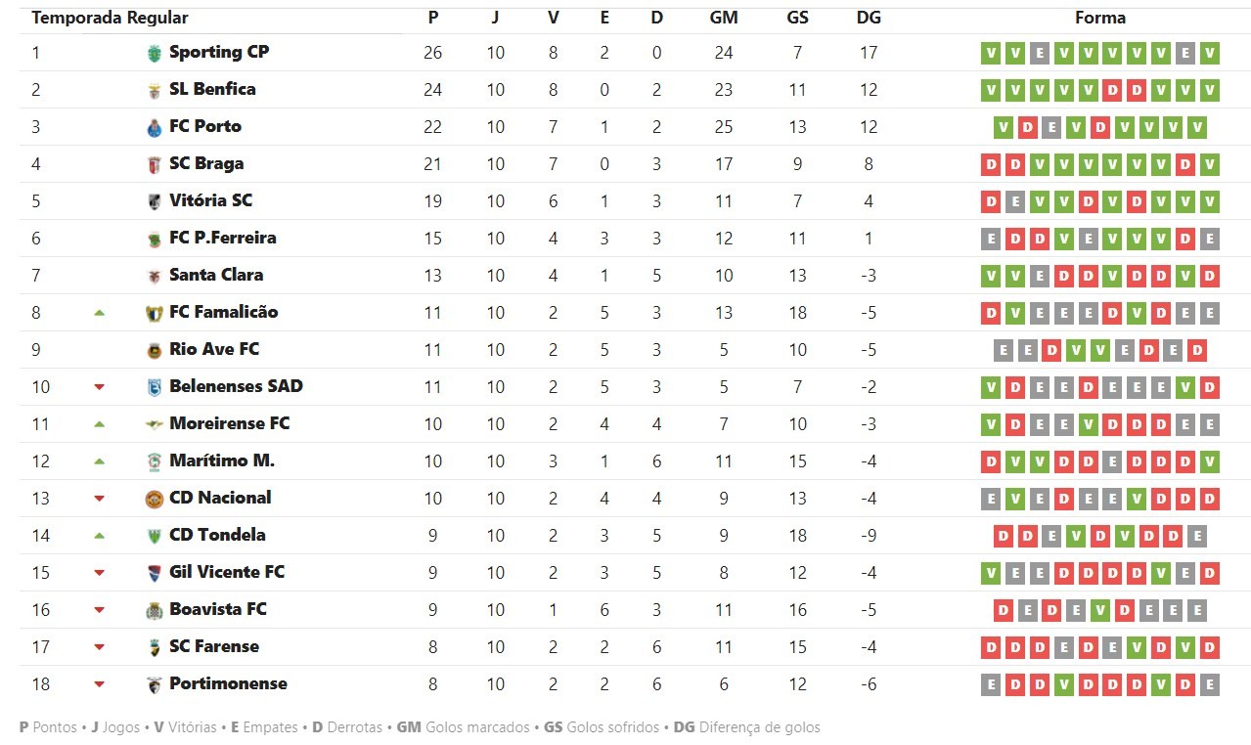Viewport: 1251px width, 745px height.
Task: Open the Rio Ave FC team link
Action: [x=214, y=349]
